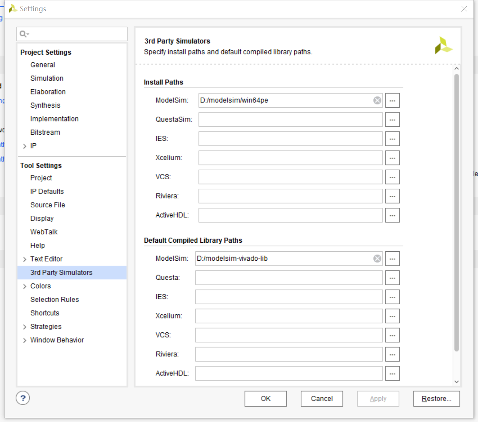Click Restore... button
The width and height of the screenshot is (478, 422).
pos(436,399)
